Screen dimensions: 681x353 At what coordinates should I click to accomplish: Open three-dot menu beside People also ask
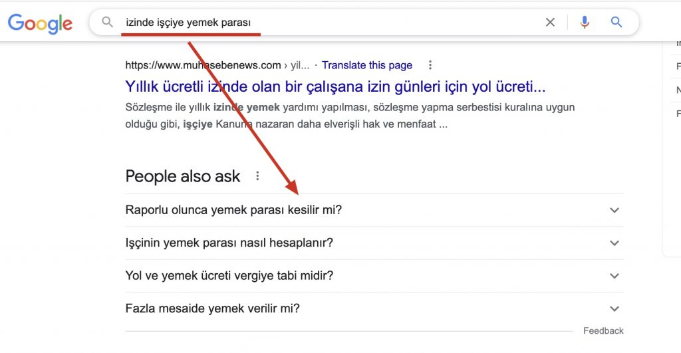pos(257,176)
